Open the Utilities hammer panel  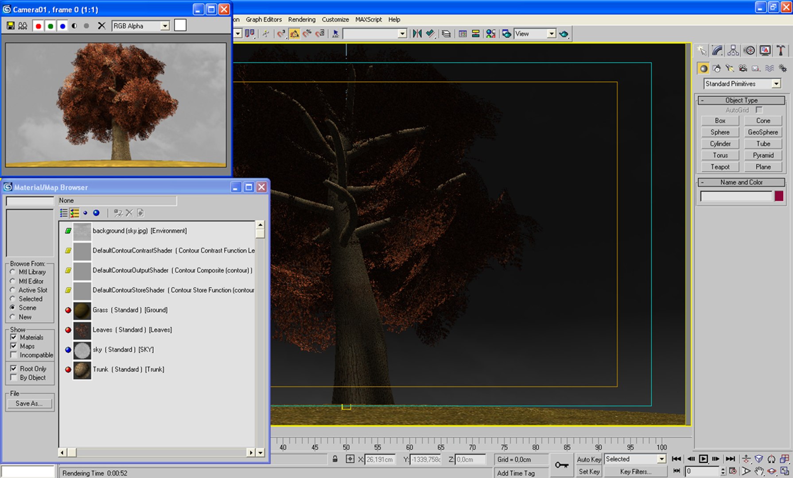(781, 51)
